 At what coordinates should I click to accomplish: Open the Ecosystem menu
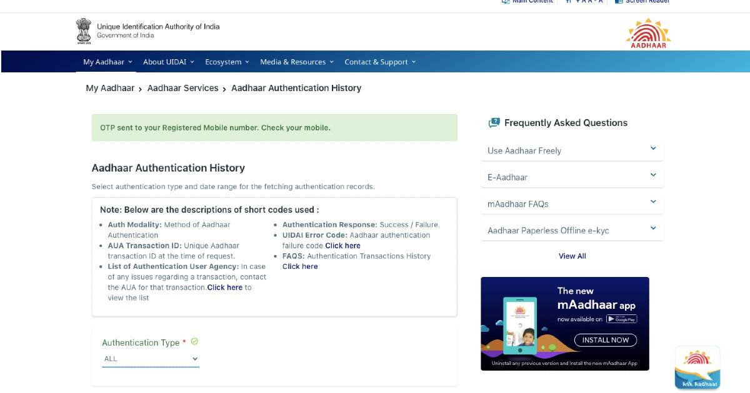tap(227, 62)
